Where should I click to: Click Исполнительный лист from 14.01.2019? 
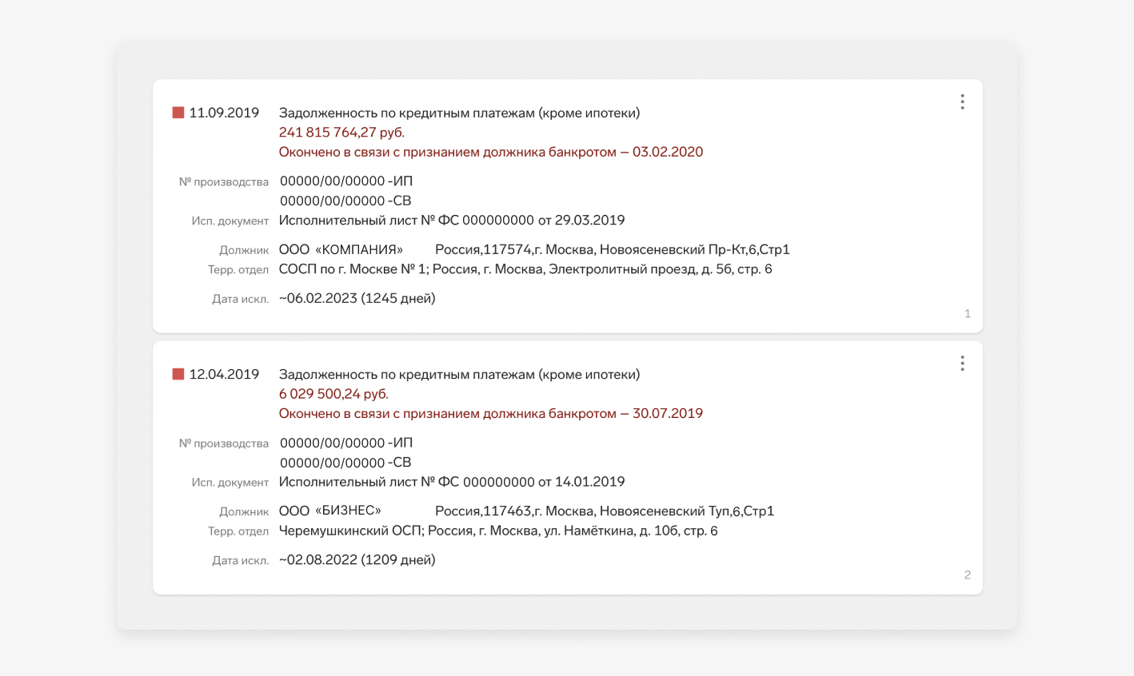pyautogui.click(x=451, y=482)
